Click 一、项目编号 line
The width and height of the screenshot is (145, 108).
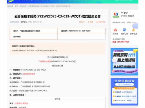28,70
